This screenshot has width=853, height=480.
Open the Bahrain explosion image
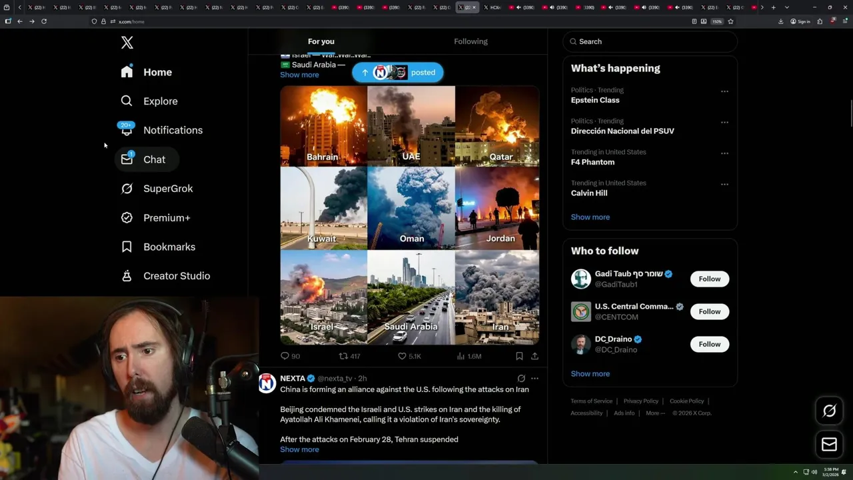coord(323,125)
